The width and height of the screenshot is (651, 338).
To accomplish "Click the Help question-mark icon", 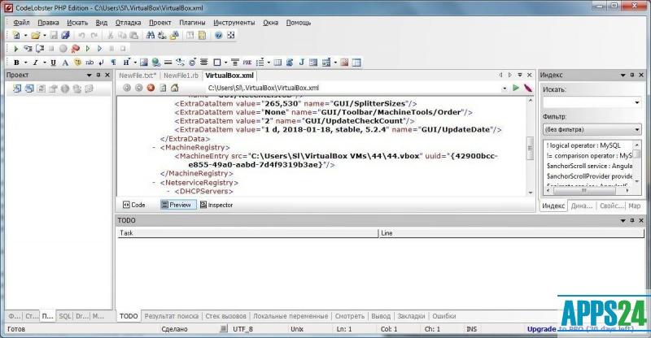I will point(218,35).
